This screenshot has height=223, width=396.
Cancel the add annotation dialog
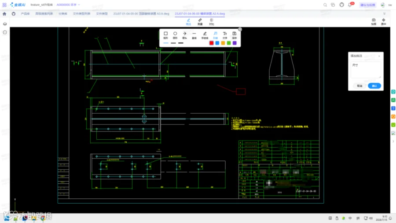(x=359, y=86)
